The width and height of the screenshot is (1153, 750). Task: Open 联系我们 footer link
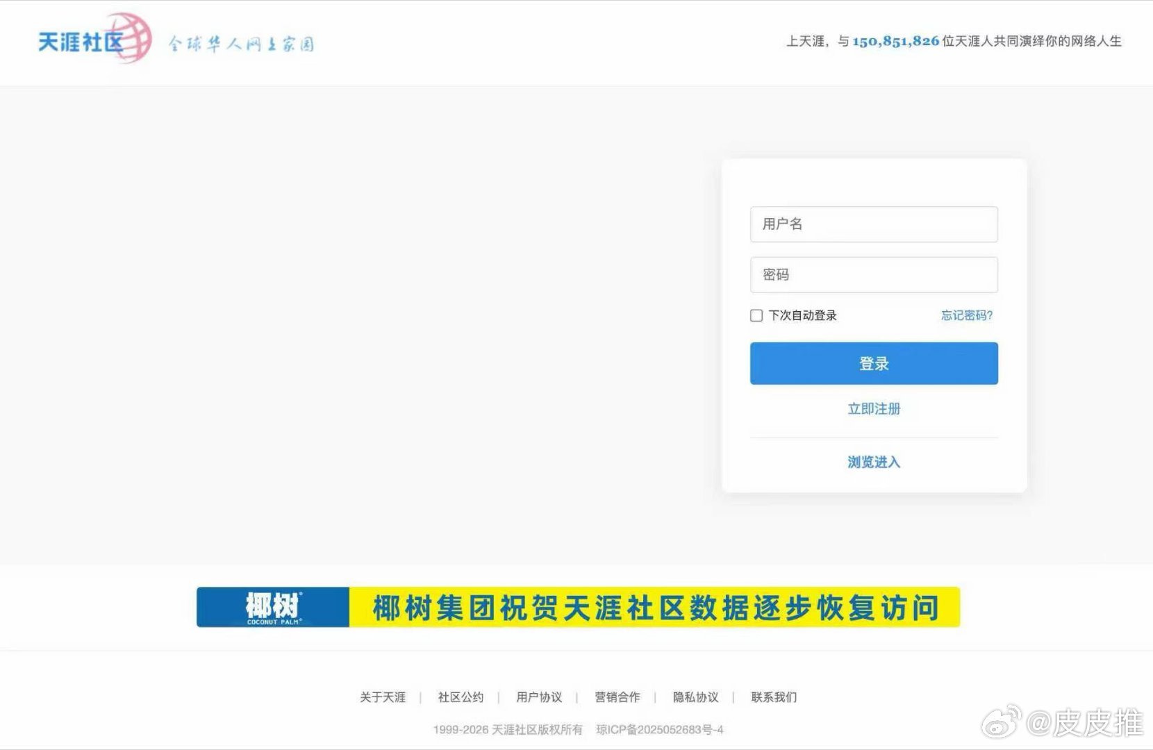tap(774, 697)
